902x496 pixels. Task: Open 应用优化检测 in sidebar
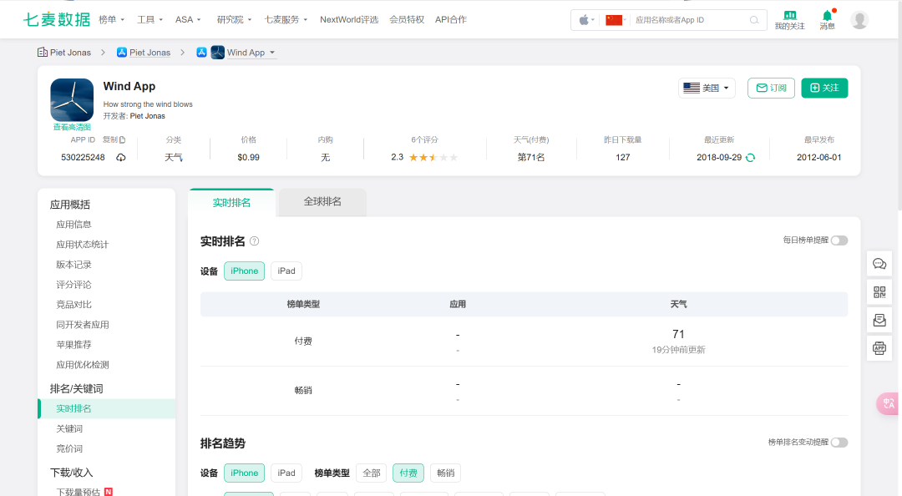click(82, 365)
